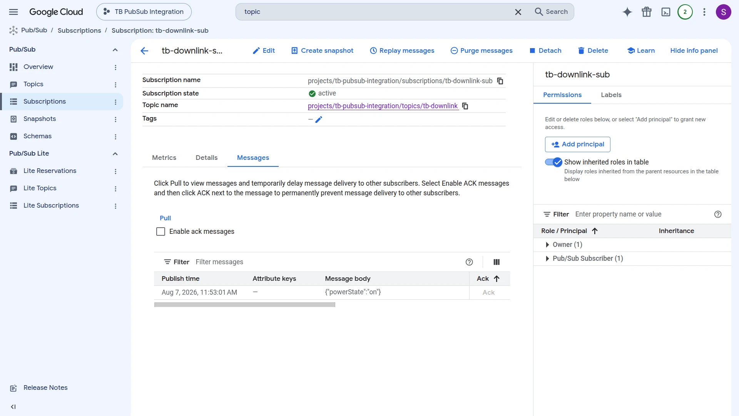Select the Messages tab
Viewport: 739px width, 416px height.
253,158
